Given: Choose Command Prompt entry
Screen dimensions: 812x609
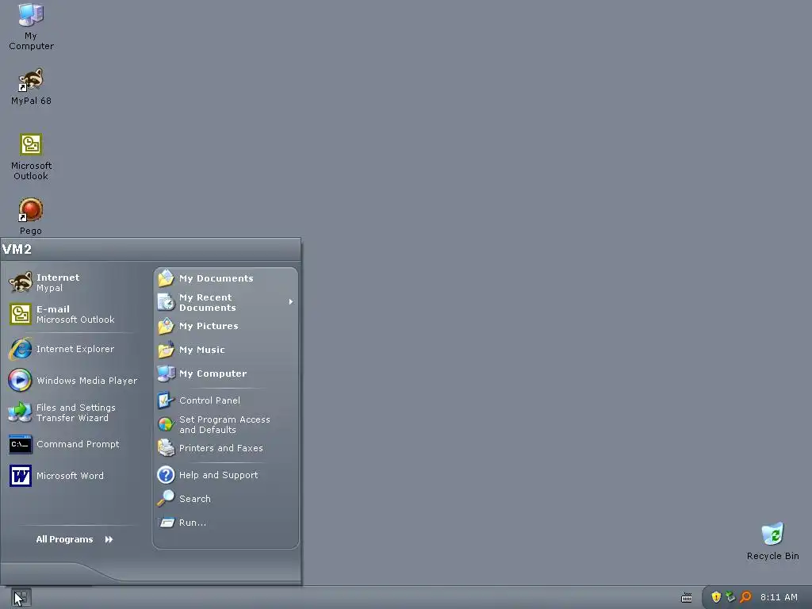Looking at the screenshot, I should [x=73, y=444].
